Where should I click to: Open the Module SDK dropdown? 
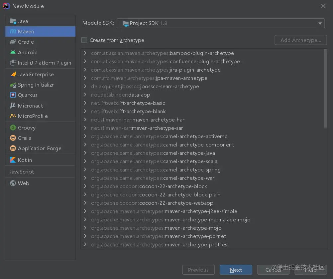tap(221, 23)
